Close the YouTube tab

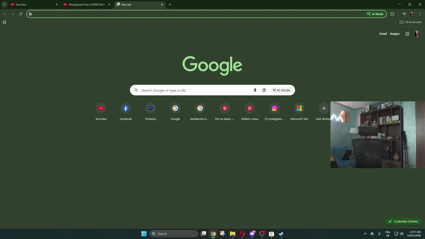pyautogui.click(x=56, y=5)
